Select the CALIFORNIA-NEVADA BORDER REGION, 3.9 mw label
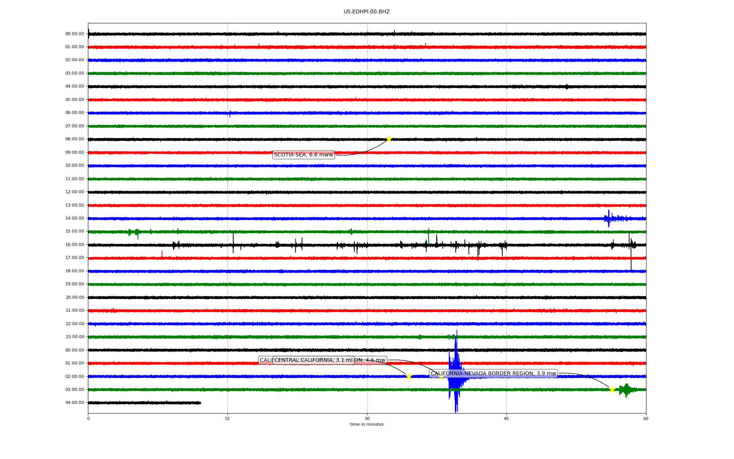 [494, 374]
